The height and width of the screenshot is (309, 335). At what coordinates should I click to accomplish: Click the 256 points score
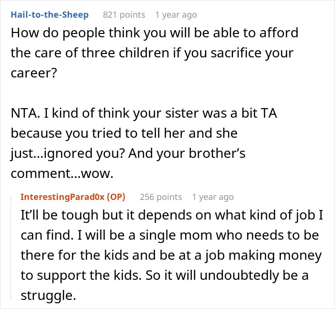161,197
